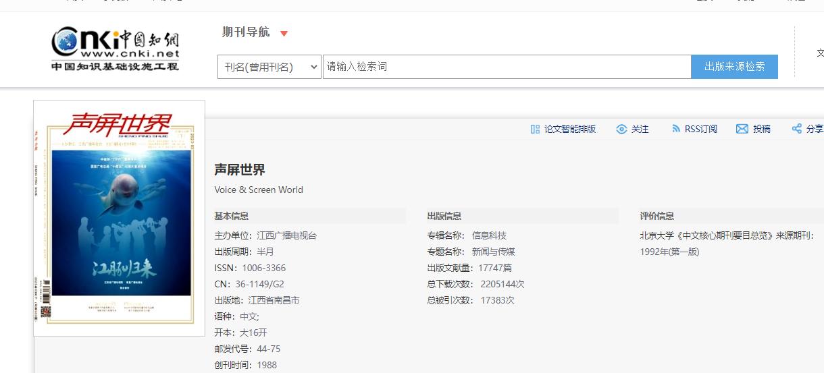This screenshot has width=824, height=373.
Task: Open the 刊名(曾用刊名) search field selector
Action: coord(269,67)
